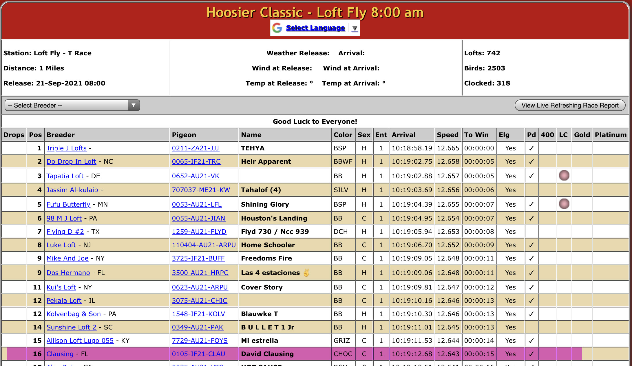Screen dimensions: 632x366
Task: Open pigeon link 0211-ZA21-JJJ
Action: pyautogui.click(x=196, y=148)
